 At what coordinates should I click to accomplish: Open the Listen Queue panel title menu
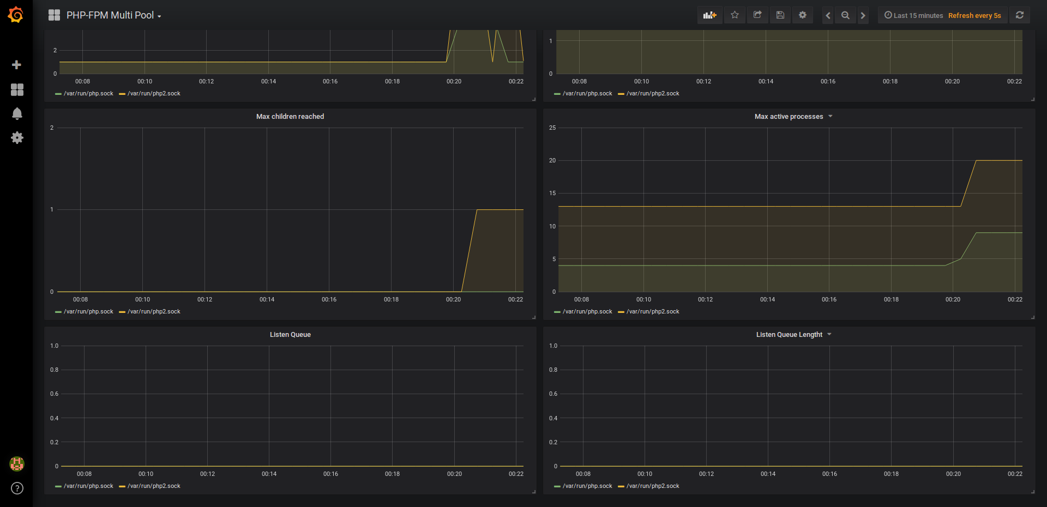tap(290, 335)
